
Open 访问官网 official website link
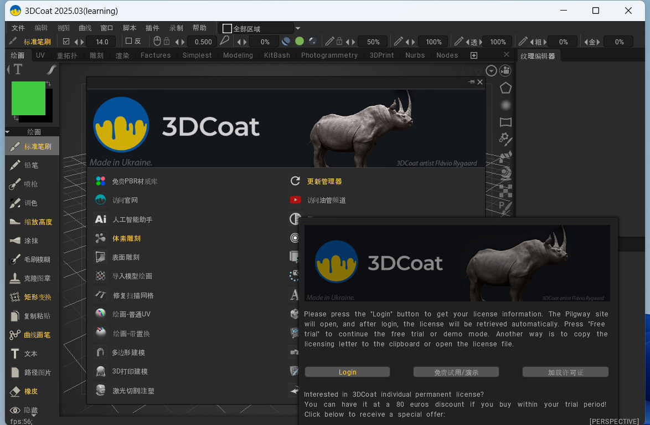(x=116, y=200)
